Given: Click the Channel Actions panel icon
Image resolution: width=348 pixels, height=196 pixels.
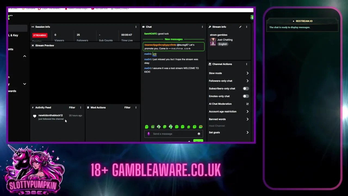Looking at the screenshot, I should click(210, 64).
